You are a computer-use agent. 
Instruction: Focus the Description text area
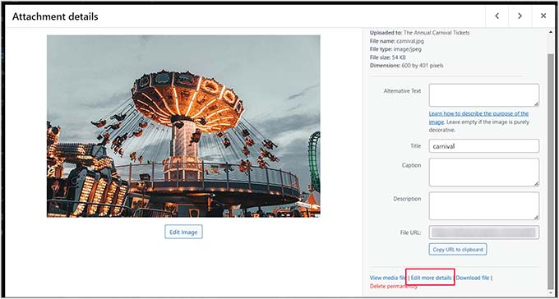pyautogui.click(x=483, y=206)
